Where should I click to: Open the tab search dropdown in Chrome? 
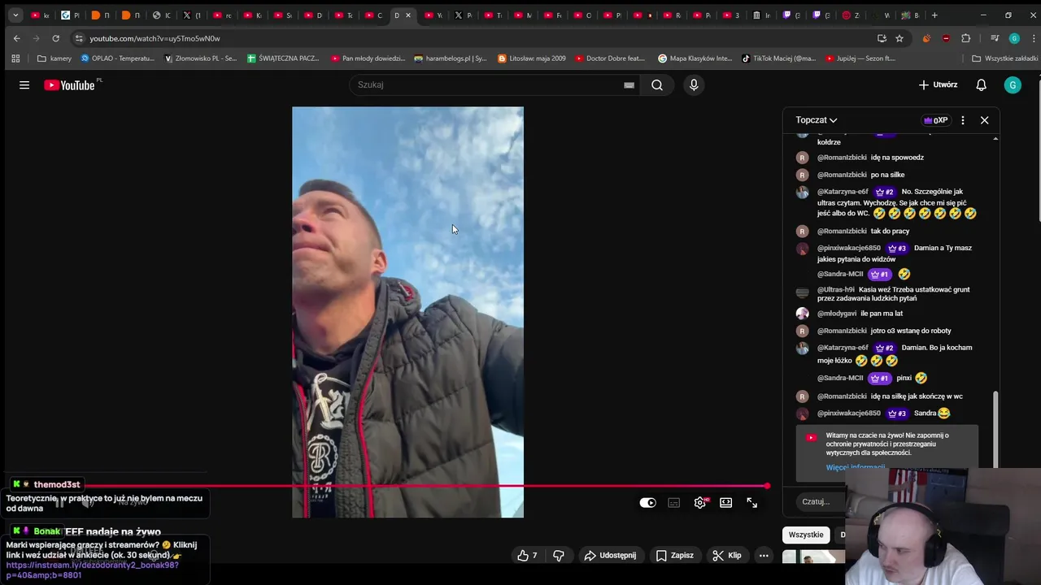(x=15, y=15)
